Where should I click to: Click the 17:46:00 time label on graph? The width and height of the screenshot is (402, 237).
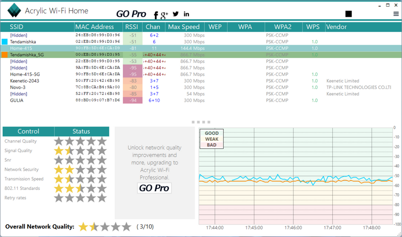tap(293, 227)
